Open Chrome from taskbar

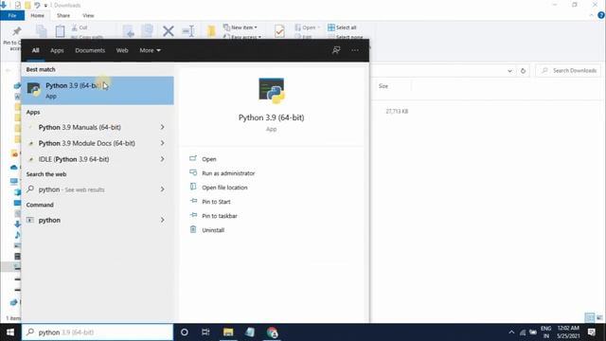[272, 332]
